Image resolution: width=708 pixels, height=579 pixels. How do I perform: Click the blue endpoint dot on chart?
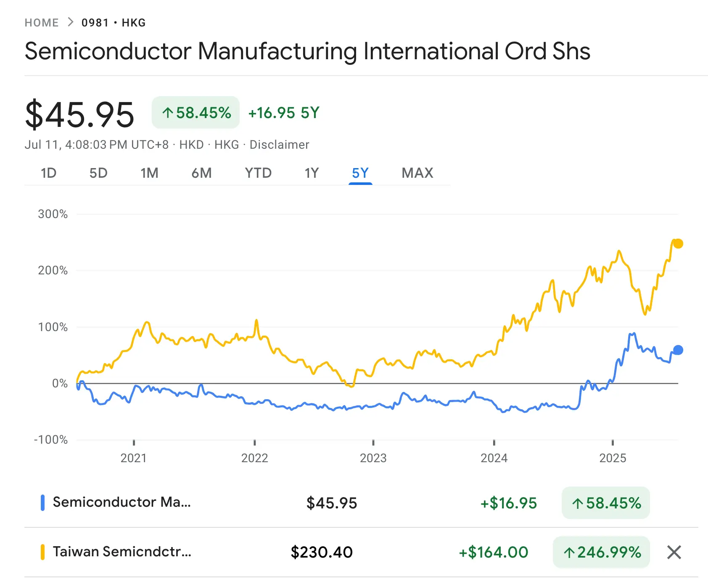(678, 350)
